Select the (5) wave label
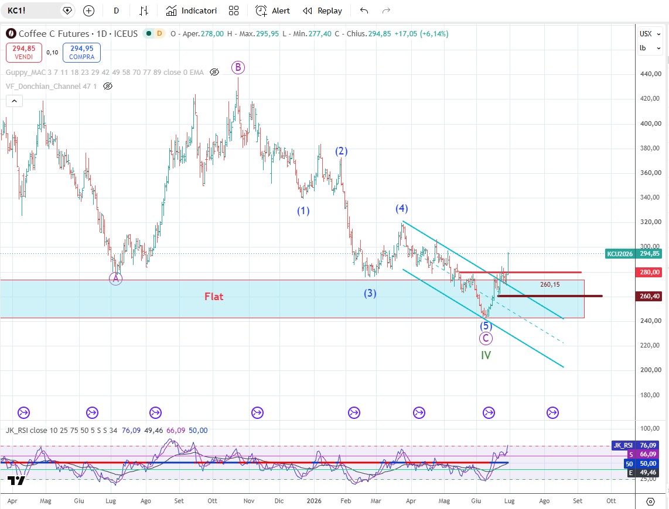This screenshot has width=669, height=509. pos(486,326)
